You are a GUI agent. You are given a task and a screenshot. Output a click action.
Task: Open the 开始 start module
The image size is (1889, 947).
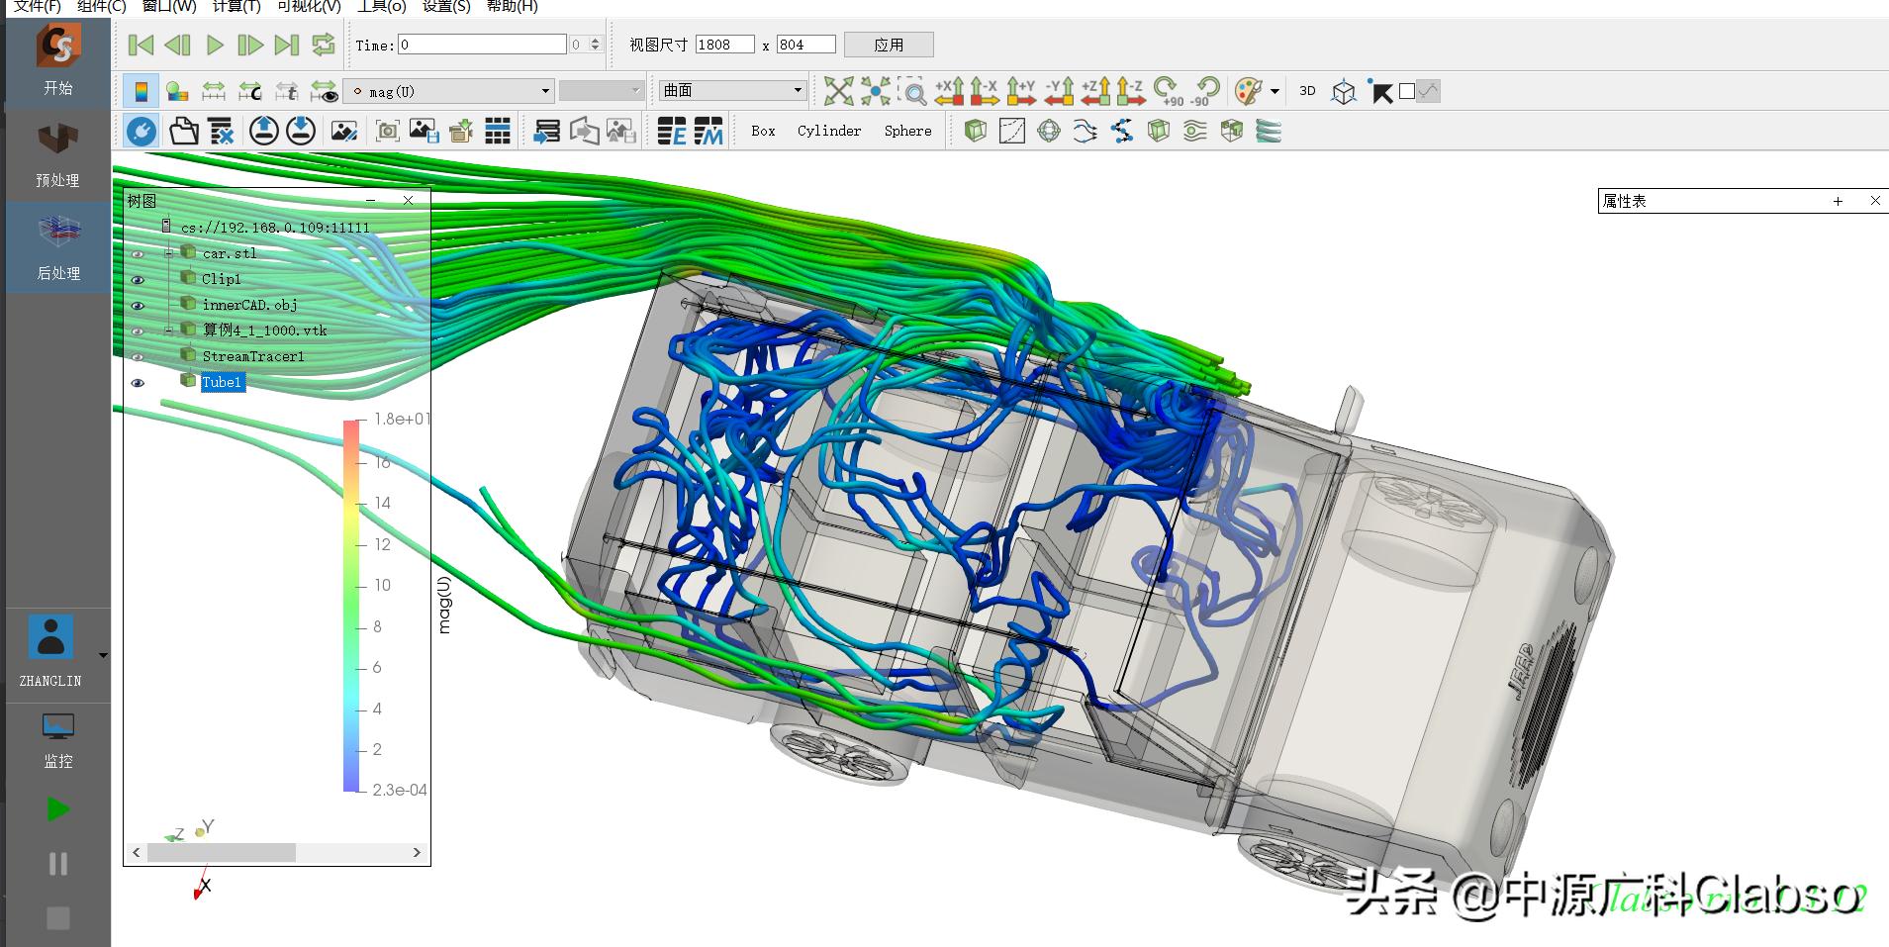pyautogui.click(x=57, y=60)
